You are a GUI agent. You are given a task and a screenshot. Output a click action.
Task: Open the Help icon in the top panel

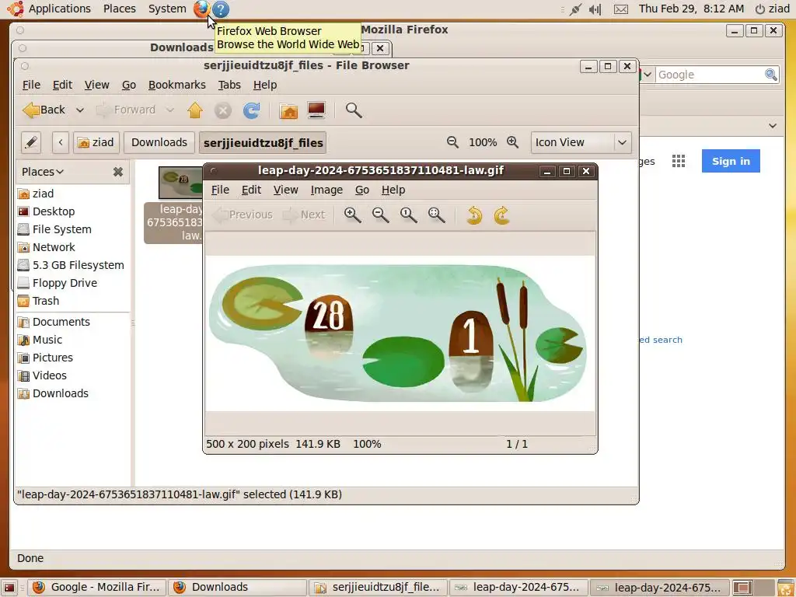point(221,9)
